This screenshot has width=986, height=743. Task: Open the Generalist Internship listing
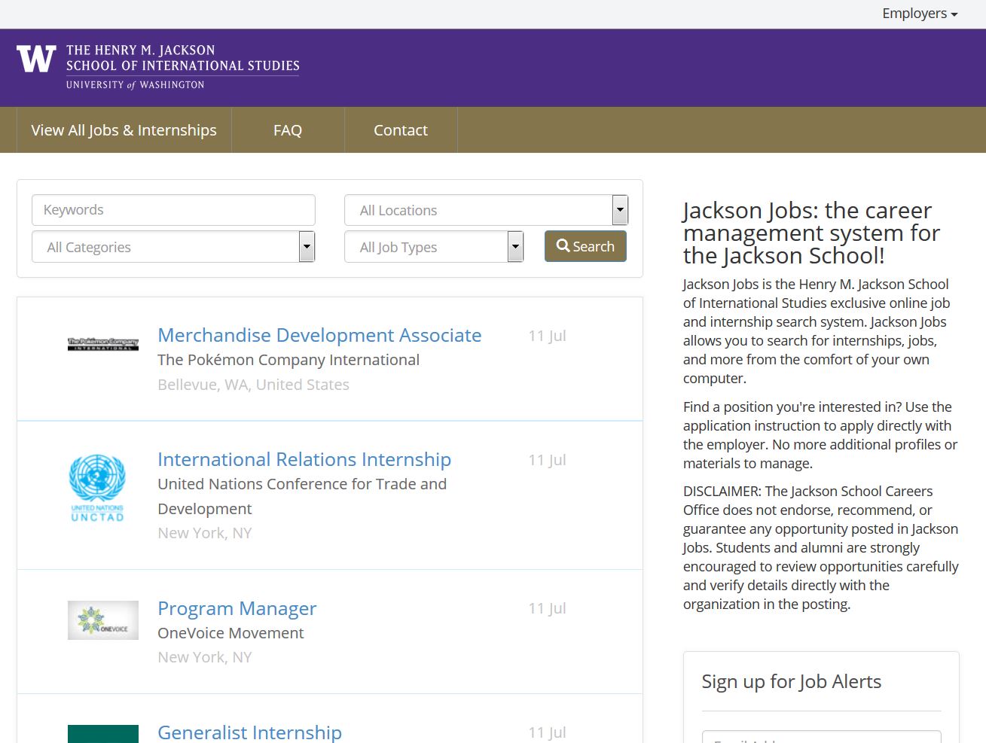pos(249,732)
